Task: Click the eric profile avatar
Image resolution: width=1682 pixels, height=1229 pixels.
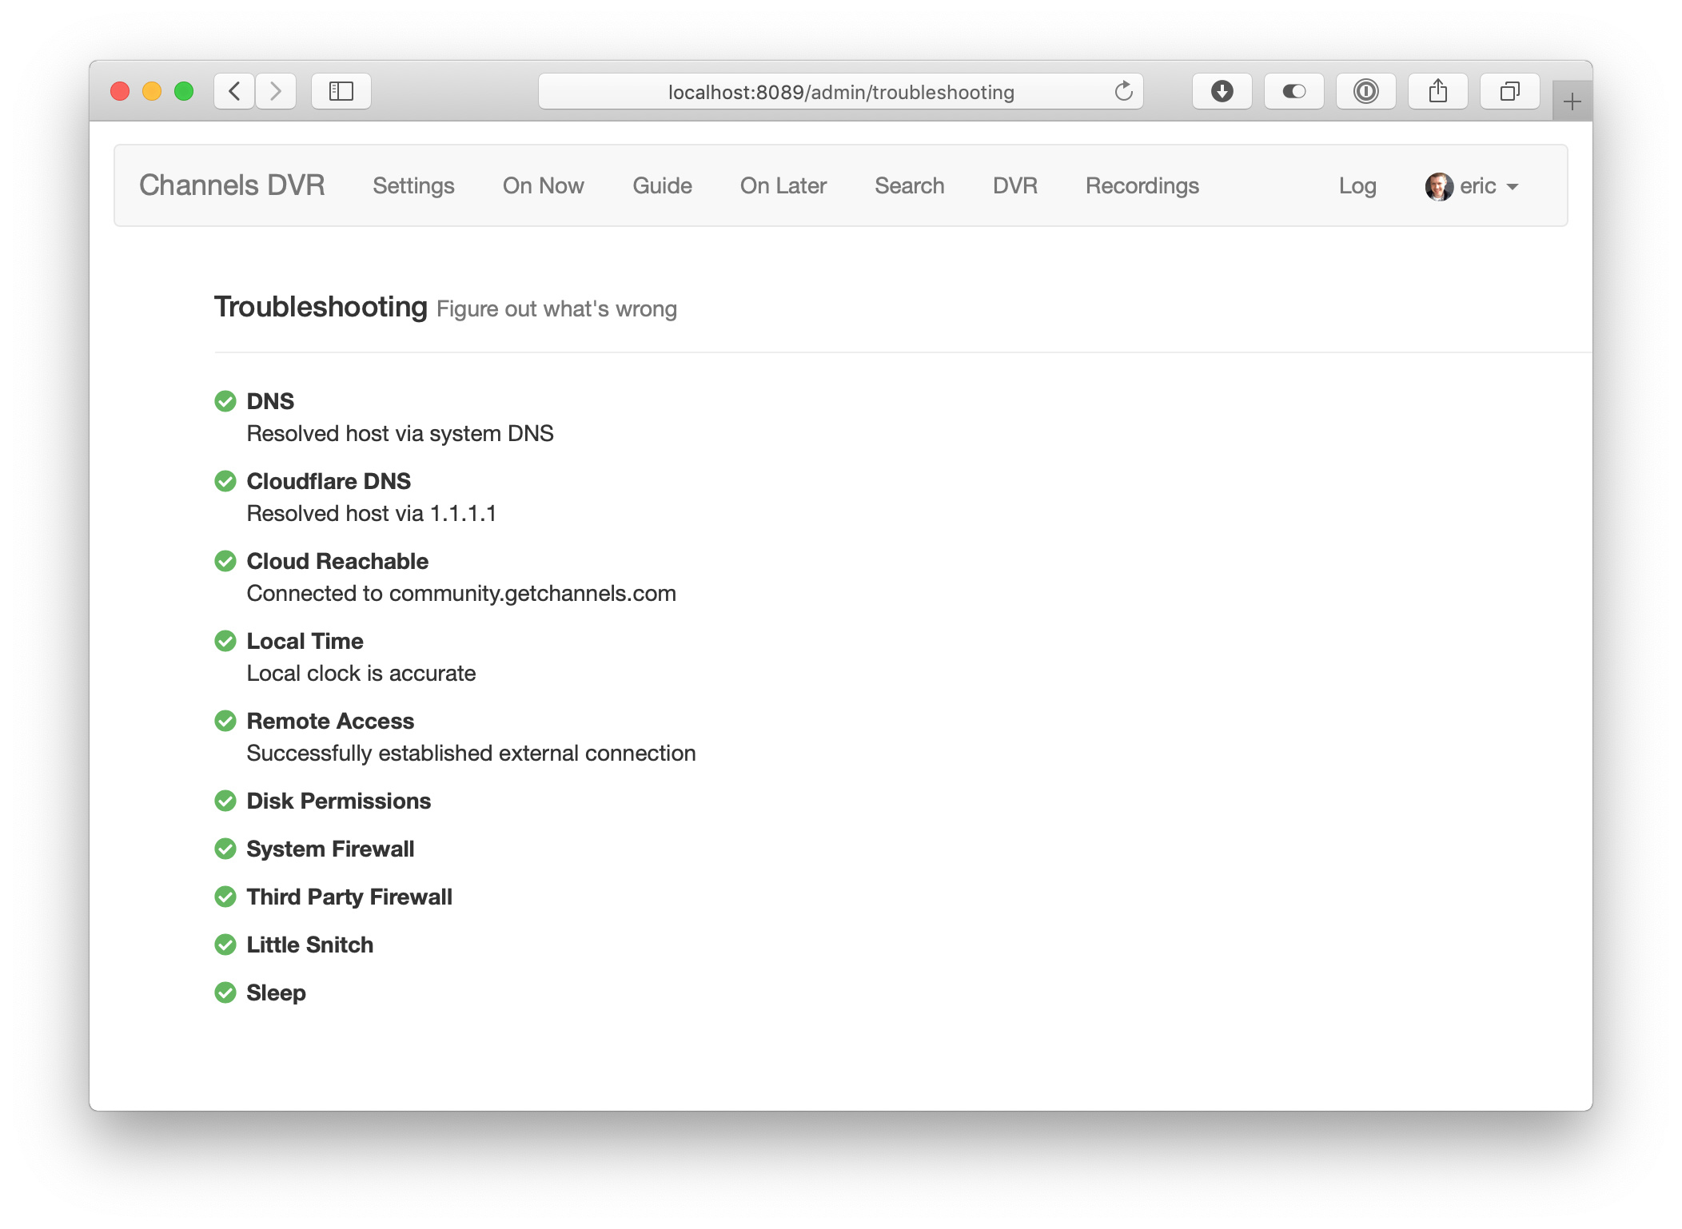Action: [1439, 186]
